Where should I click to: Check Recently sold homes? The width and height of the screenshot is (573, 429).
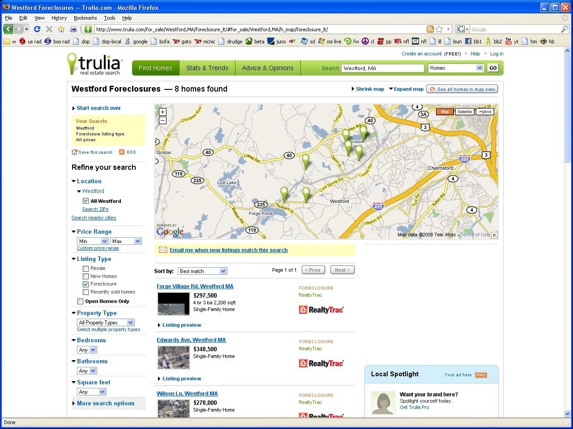coord(86,292)
